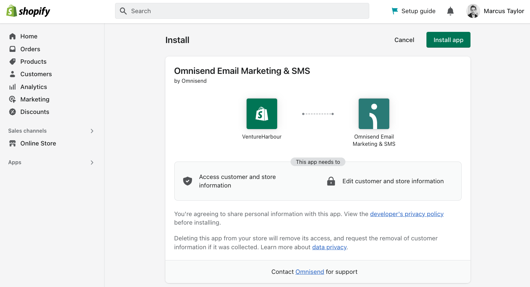
Task: Click the Products tag icon
Action: [x=12, y=61]
